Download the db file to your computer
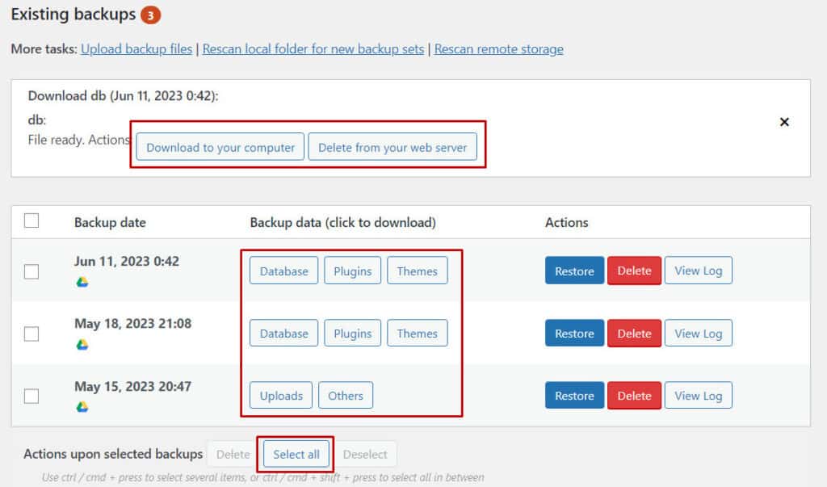This screenshot has height=487, width=827. click(219, 147)
